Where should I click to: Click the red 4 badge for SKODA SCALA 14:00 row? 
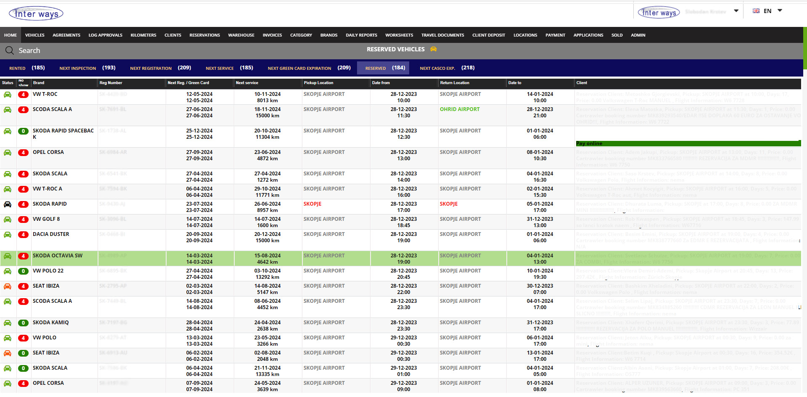pyautogui.click(x=24, y=174)
